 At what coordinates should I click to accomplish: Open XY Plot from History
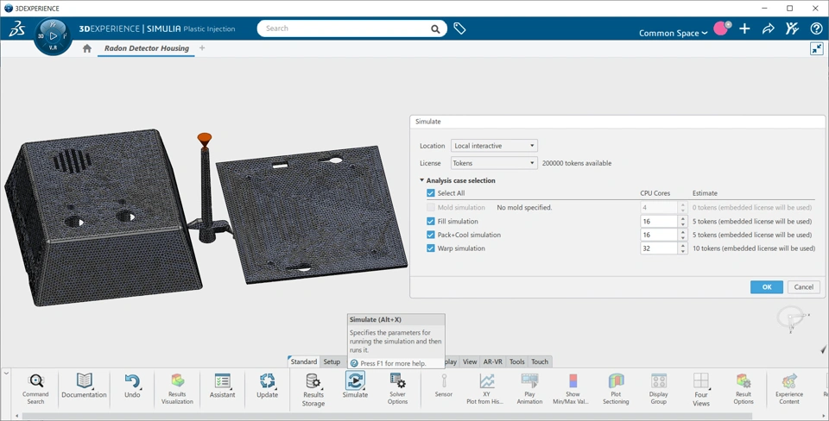pos(484,388)
